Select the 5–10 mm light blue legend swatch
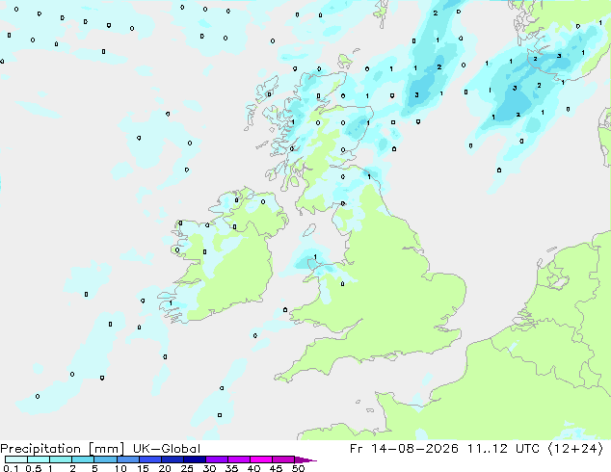611x472 pixels. tap(105, 459)
